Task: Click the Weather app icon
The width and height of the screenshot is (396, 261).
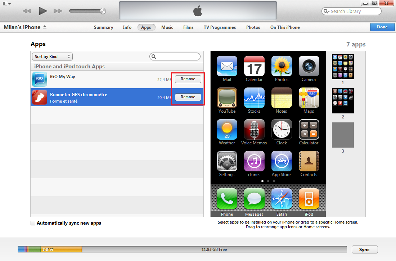Action: coord(227,129)
